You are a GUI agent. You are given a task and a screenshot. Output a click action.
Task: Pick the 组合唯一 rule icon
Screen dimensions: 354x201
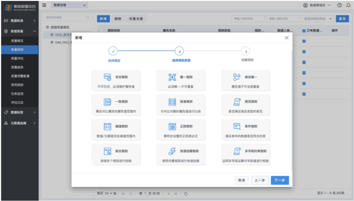237,77
